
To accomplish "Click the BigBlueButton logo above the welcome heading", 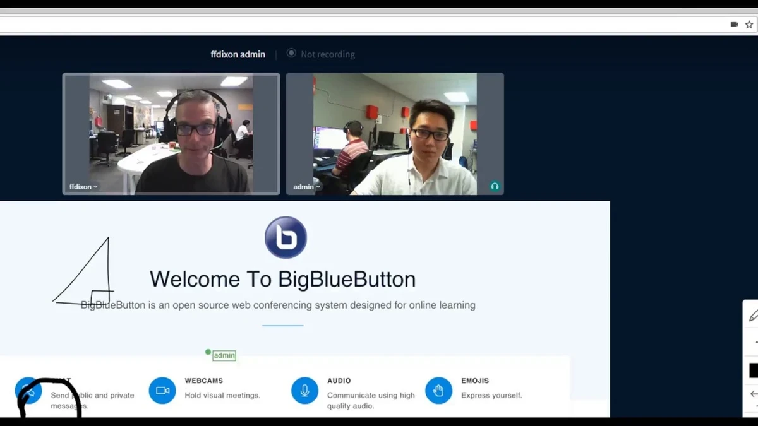I will [286, 237].
